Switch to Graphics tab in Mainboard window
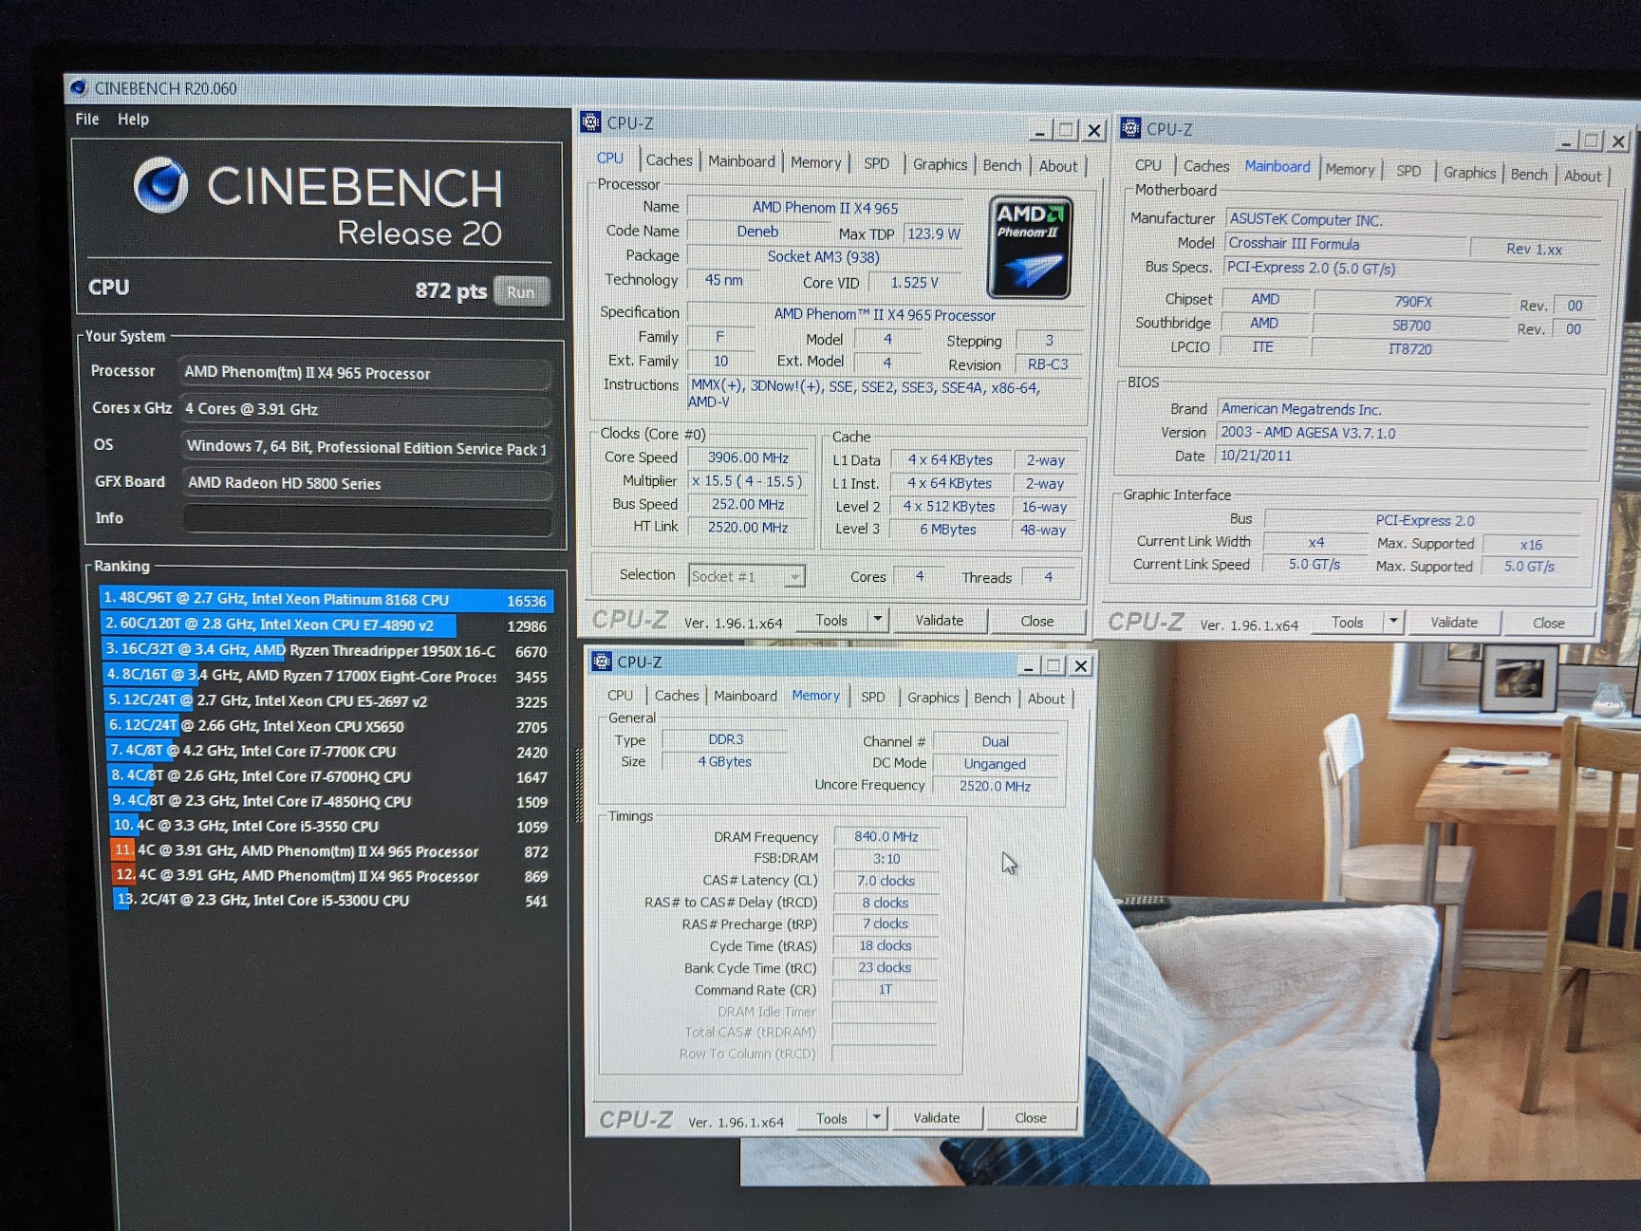The image size is (1641, 1231). 1469,173
